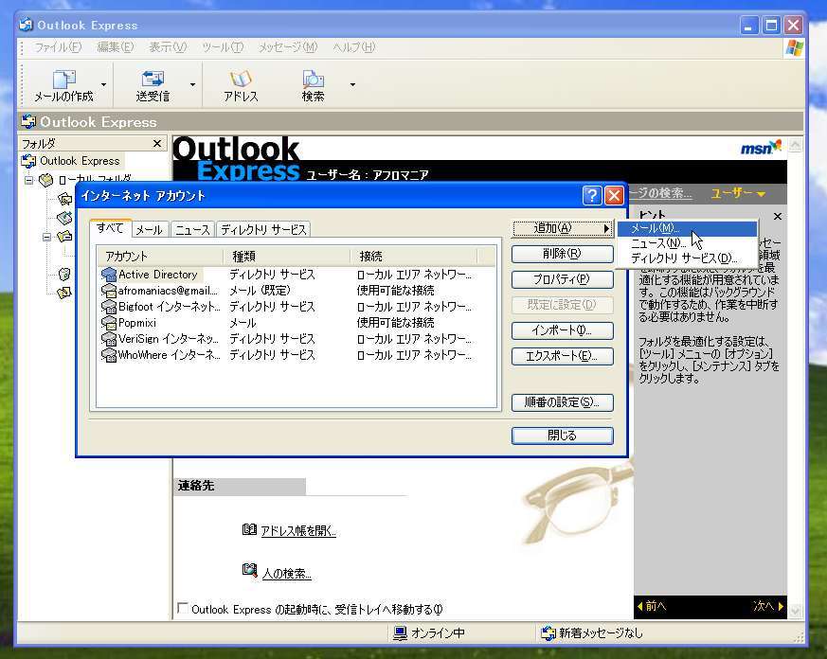Click the Create Mail (メールの作成) toolbar icon
Image resolution: width=827 pixels, height=659 pixels.
coord(64,80)
